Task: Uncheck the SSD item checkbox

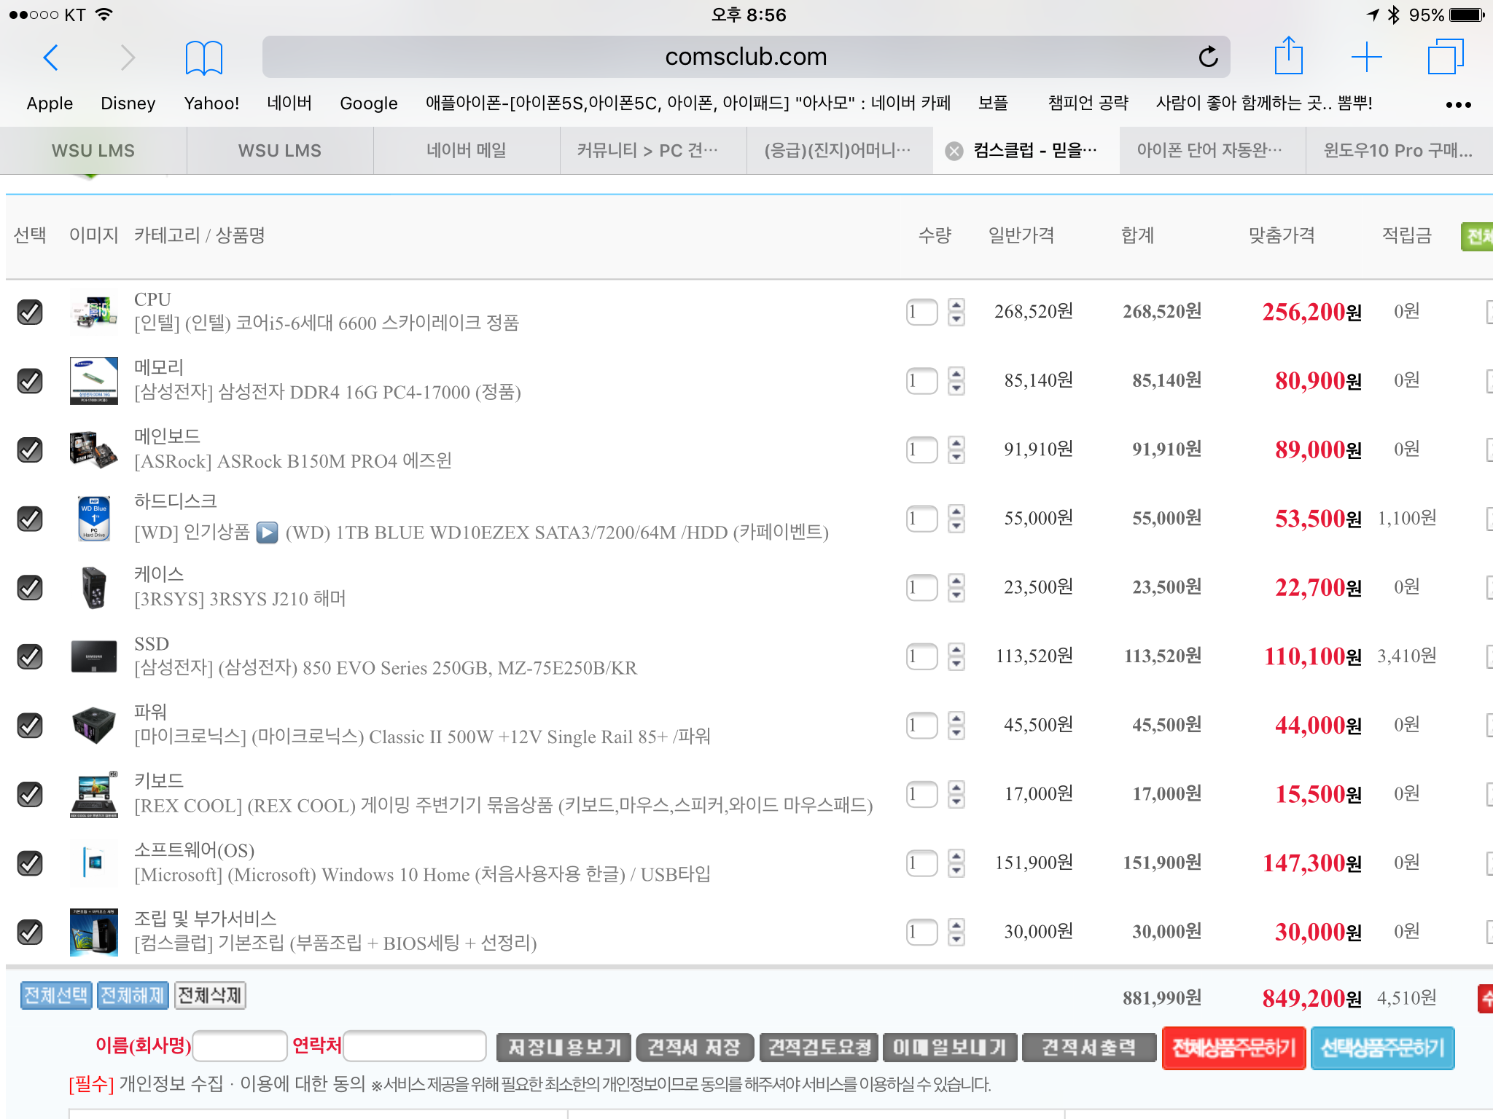Action: click(30, 656)
